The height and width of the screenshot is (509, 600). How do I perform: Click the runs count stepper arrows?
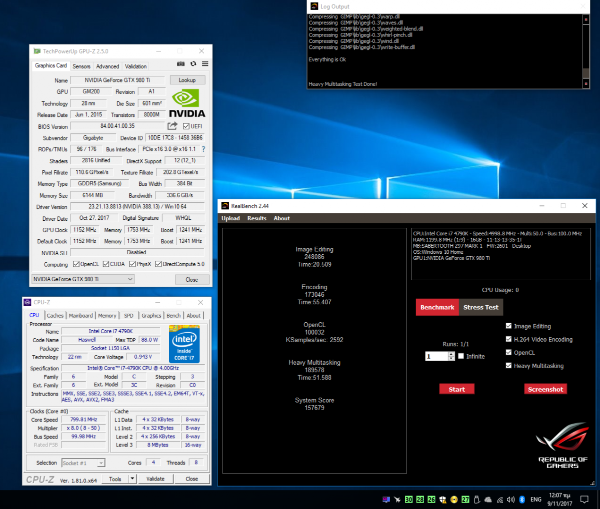pos(451,356)
